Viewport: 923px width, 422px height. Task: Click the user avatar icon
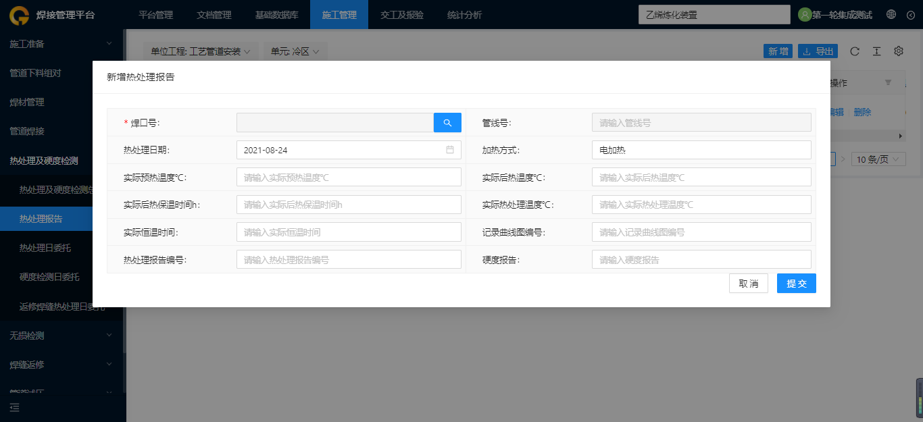coord(805,14)
